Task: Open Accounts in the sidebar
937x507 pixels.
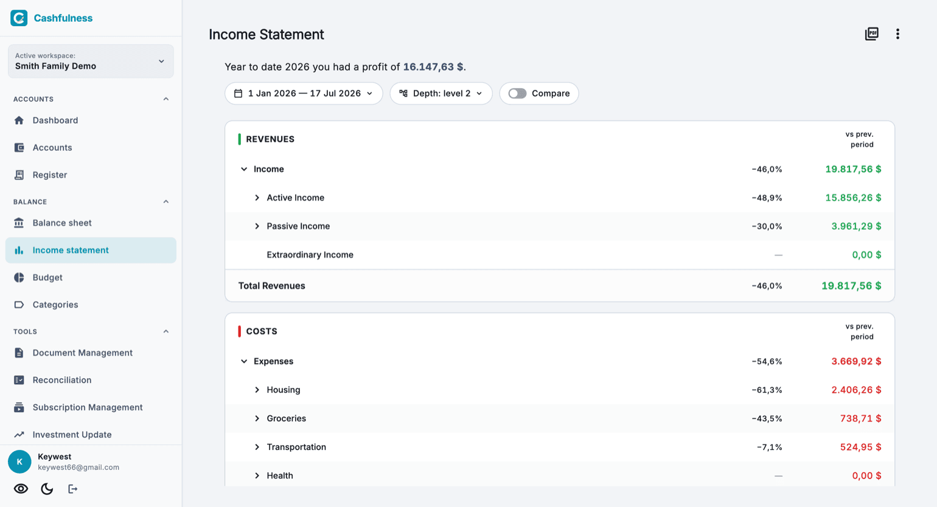Action: click(x=91, y=148)
